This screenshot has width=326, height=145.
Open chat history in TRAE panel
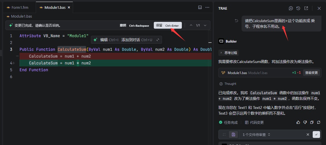(x=298, y=8)
